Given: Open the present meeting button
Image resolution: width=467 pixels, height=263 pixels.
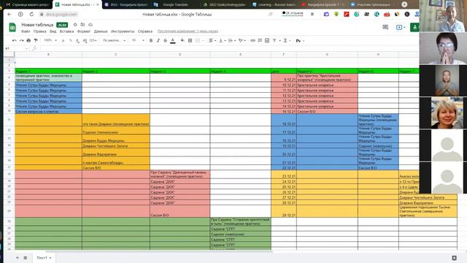Looking at the screenshot, I should tap(401, 27).
